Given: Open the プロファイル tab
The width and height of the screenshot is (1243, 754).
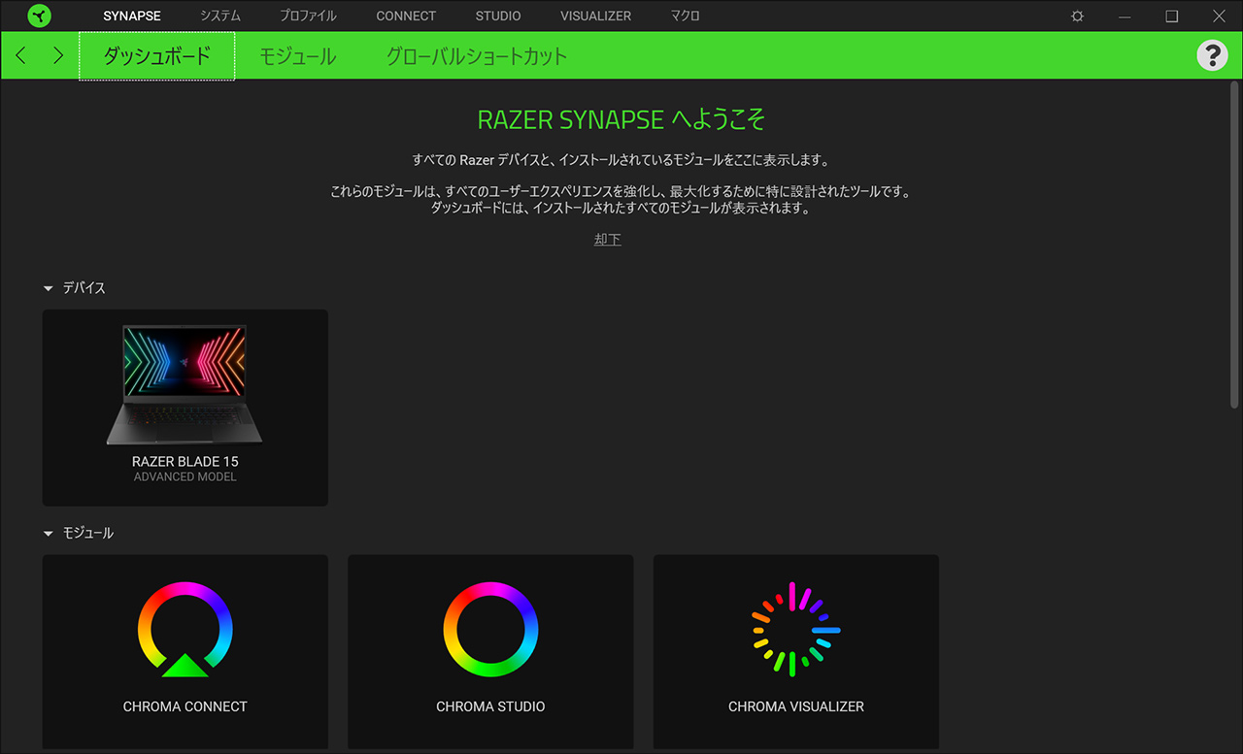Looking at the screenshot, I should pos(308,16).
